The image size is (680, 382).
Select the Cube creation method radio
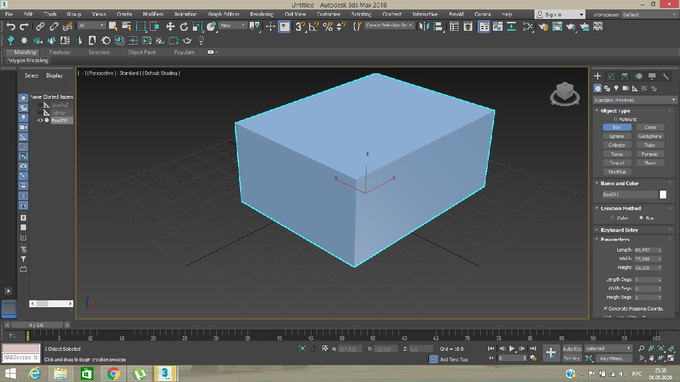612,218
